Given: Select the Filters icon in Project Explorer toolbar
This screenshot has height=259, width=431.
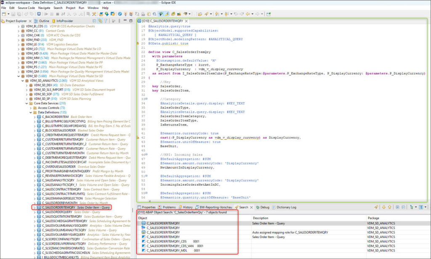Looking at the screenshot, I should click(x=106, y=21).
